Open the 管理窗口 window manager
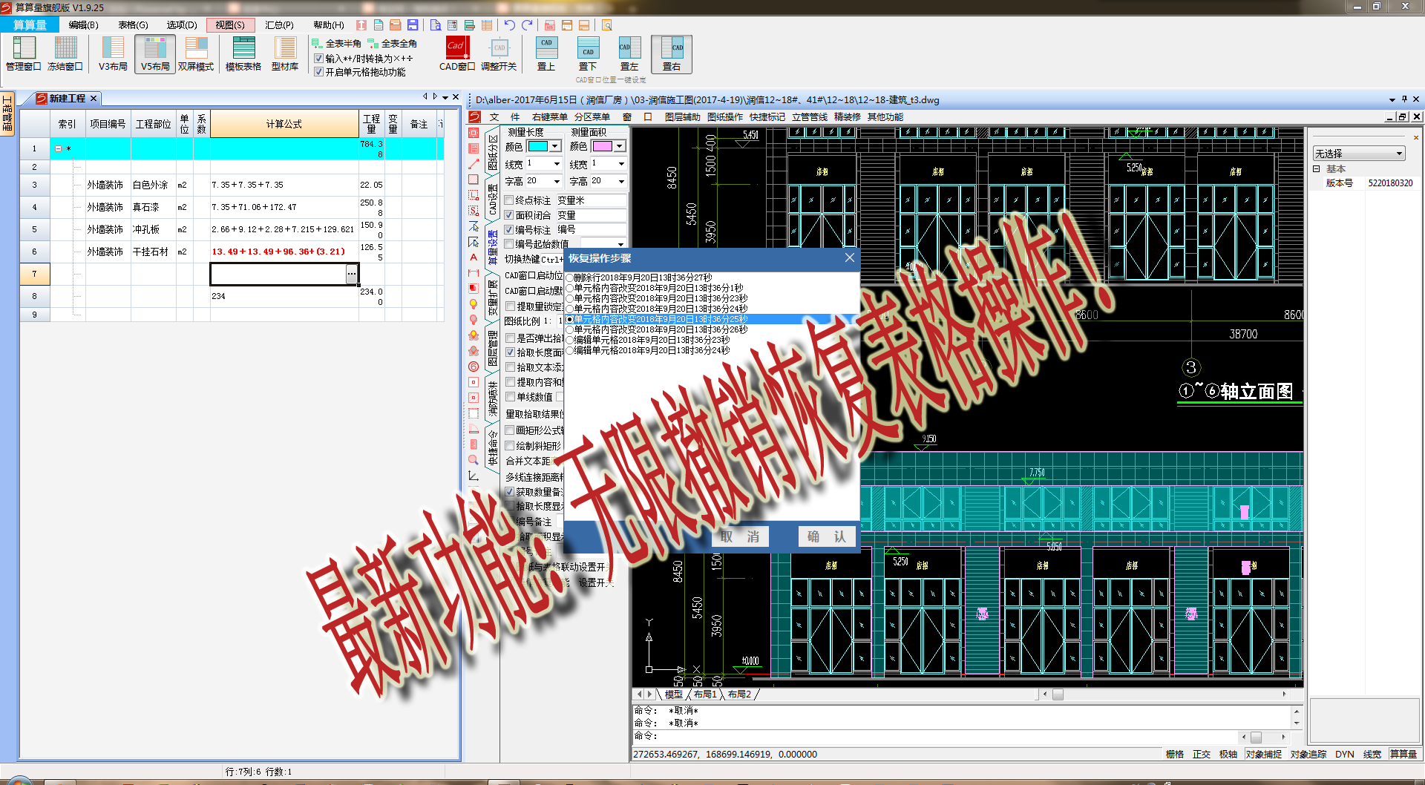Screen dimensions: 1425x785 (x=24, y=53)
